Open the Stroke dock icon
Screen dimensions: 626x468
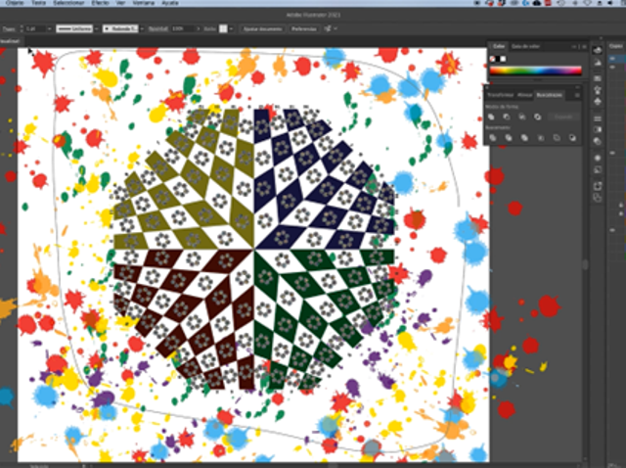[x=598, y=118]
